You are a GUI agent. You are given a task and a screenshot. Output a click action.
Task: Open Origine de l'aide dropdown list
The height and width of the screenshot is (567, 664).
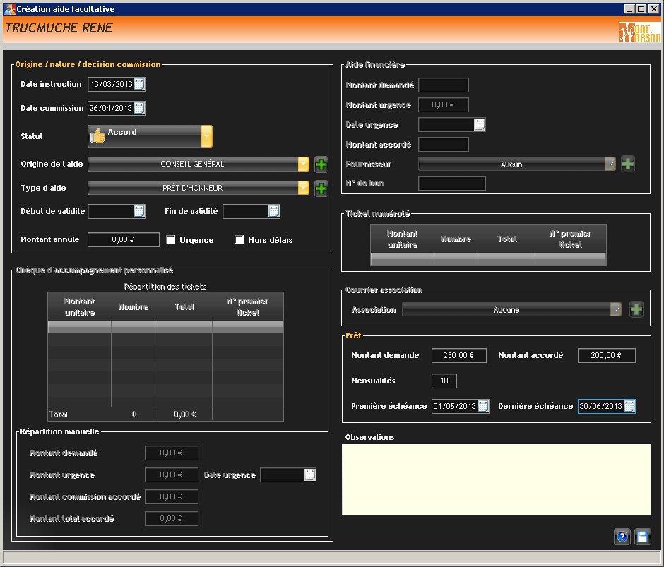tap(303, 165)
